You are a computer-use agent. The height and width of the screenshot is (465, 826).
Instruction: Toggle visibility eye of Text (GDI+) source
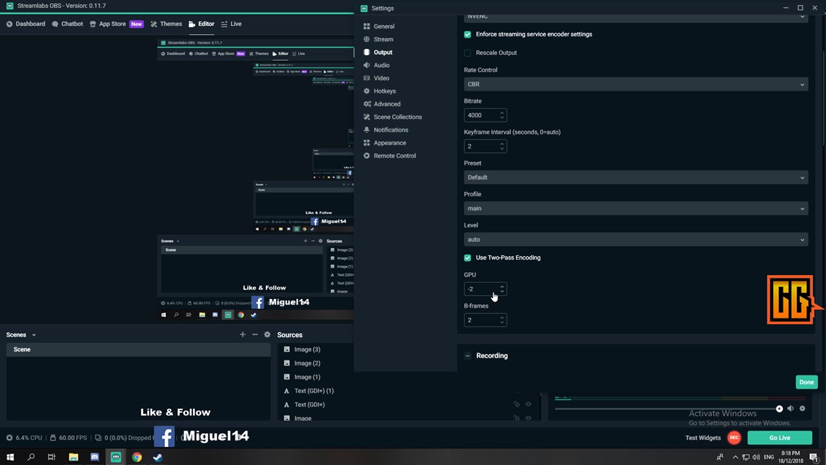529,404
